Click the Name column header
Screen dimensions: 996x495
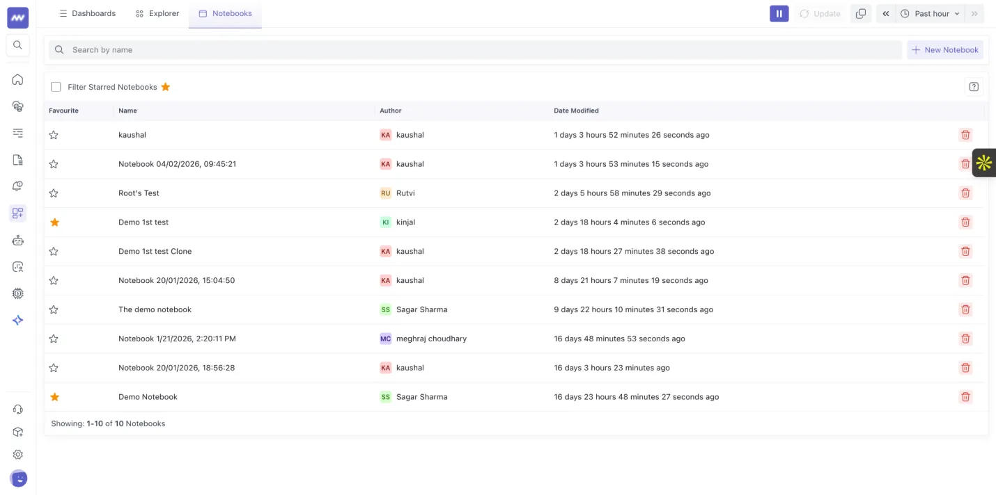tap(127, 111)
